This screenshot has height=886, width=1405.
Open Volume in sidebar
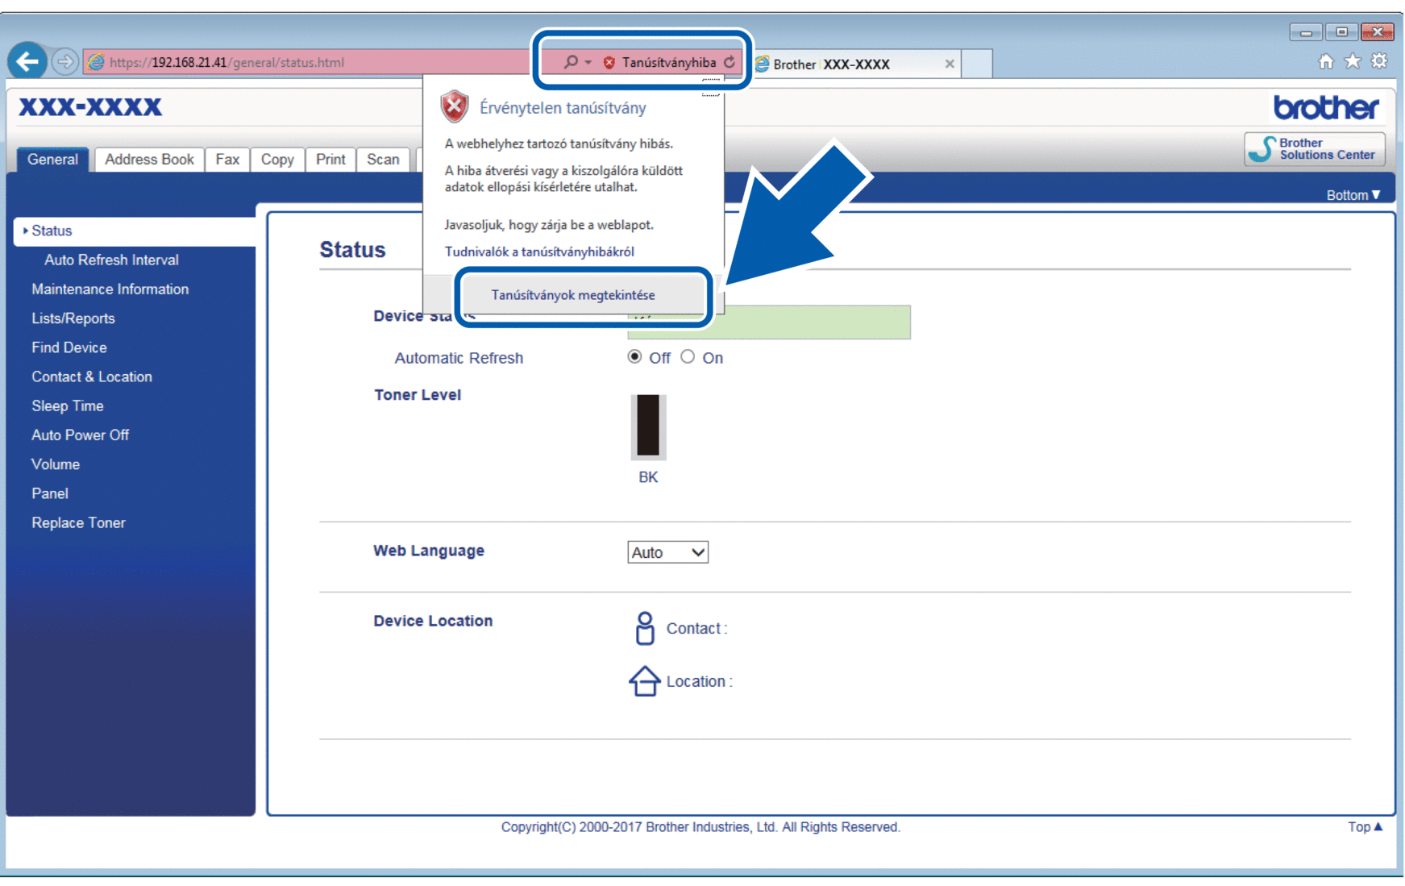coord(55,464)
